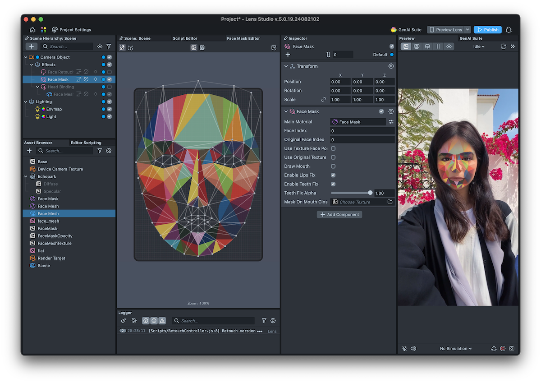Click the Add Component button

coord(339,215)
